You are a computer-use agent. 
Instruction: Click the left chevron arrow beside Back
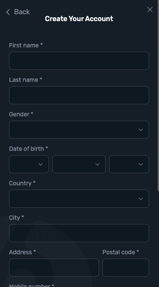coord(8,12)
